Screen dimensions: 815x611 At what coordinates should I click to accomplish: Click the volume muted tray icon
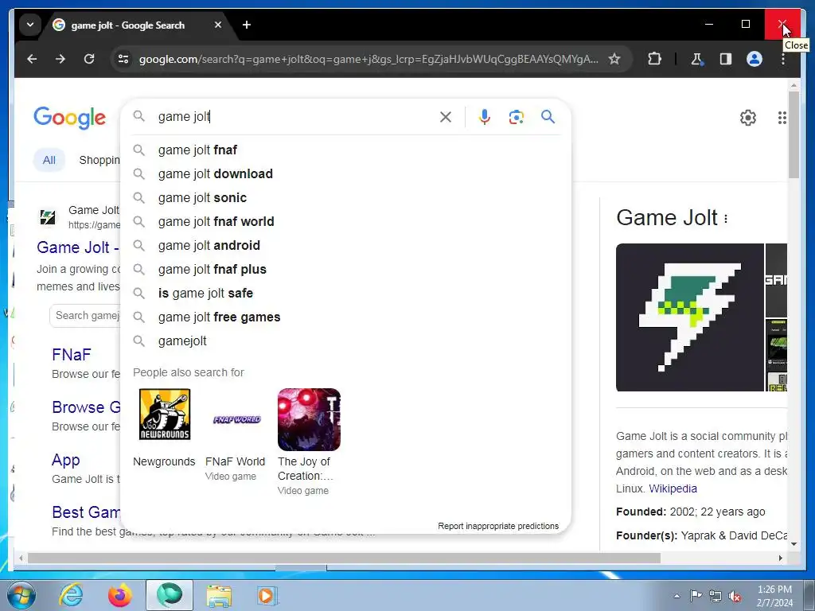(x=735, y=597)
